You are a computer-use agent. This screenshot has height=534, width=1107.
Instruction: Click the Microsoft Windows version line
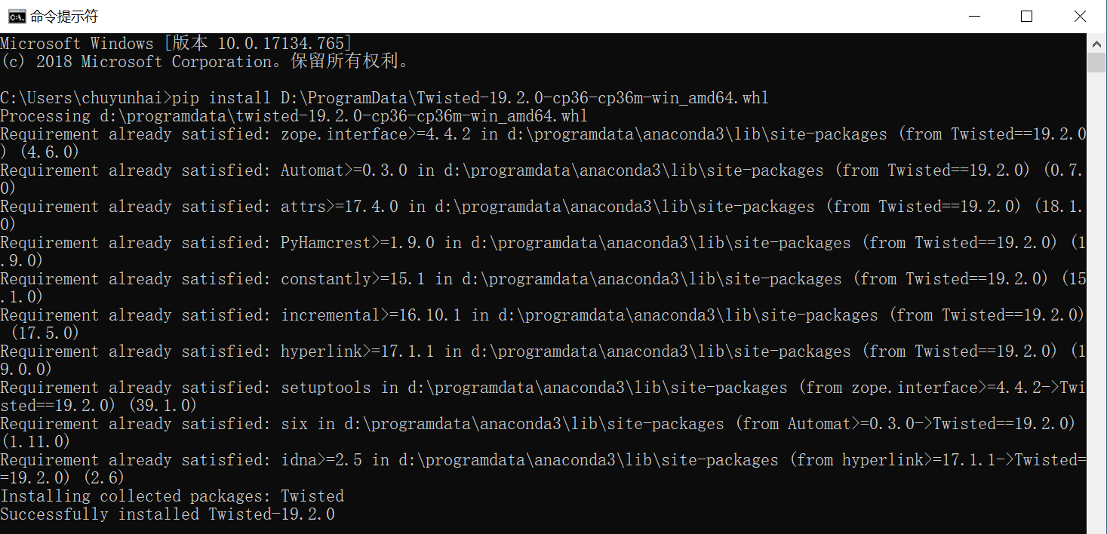[177, 44]
